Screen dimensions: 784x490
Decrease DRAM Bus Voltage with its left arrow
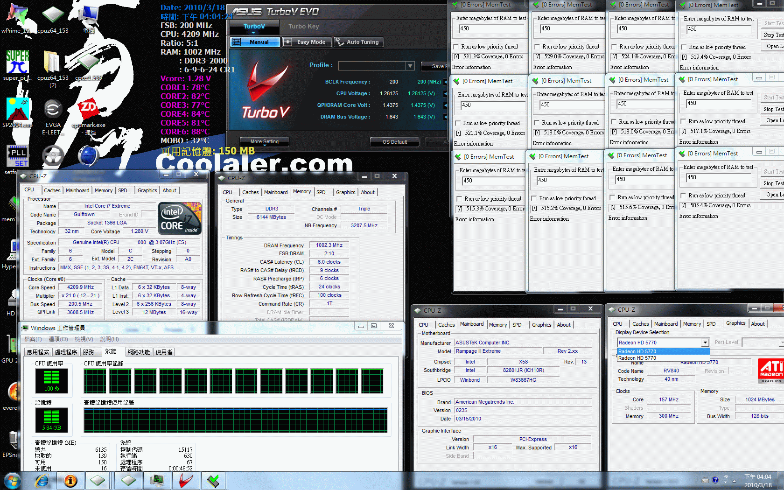click(x=446, y=117)
